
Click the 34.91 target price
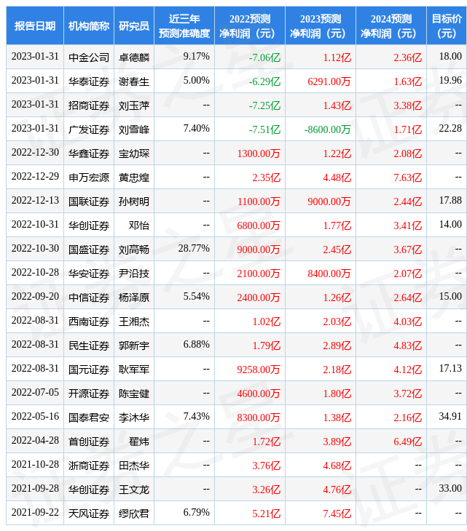point(450,416)
